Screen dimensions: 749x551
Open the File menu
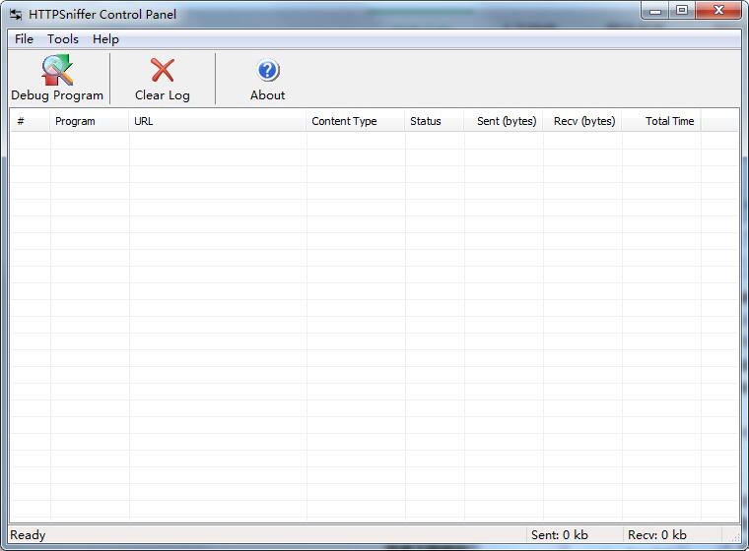click(x=24, y=39)
